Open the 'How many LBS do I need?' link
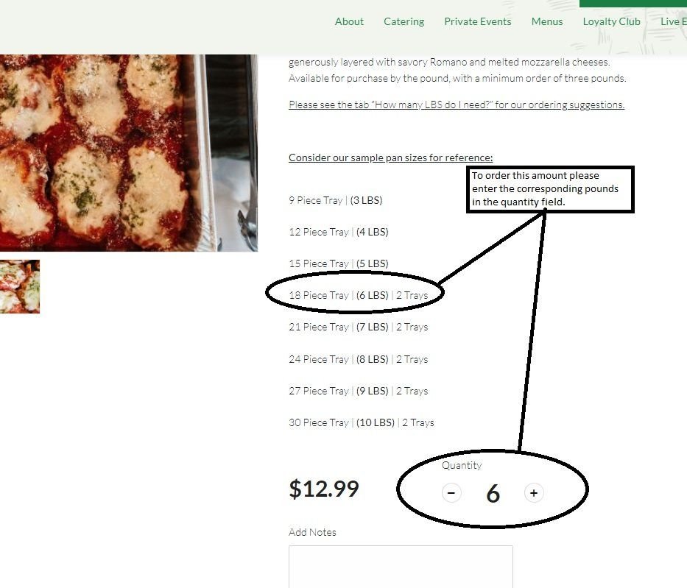This screenshot has height=588, width=687. 457,105
